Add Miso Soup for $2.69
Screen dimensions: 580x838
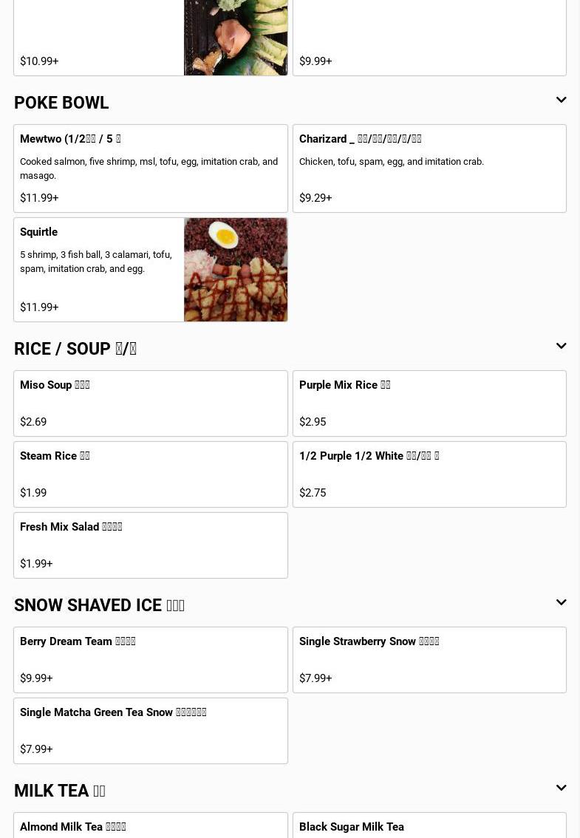[150, 403]
